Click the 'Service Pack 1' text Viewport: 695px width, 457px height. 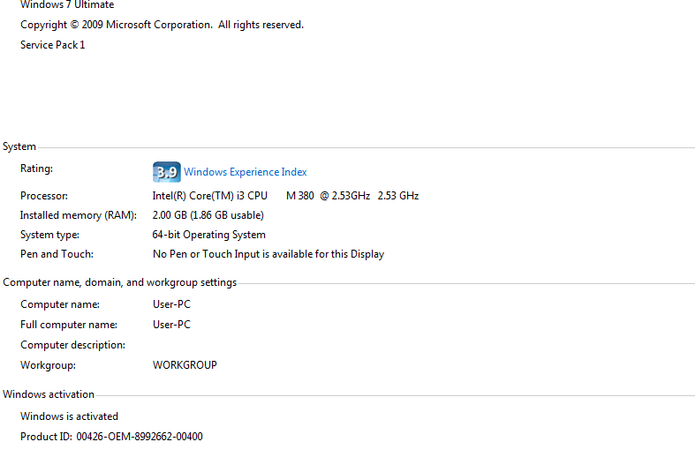pos(52,45)
